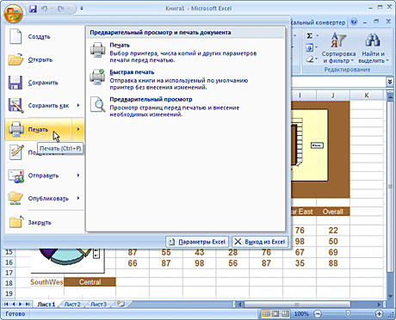Click the Подготовить pencil-and-checklist icon

click(x=16, y=152)
